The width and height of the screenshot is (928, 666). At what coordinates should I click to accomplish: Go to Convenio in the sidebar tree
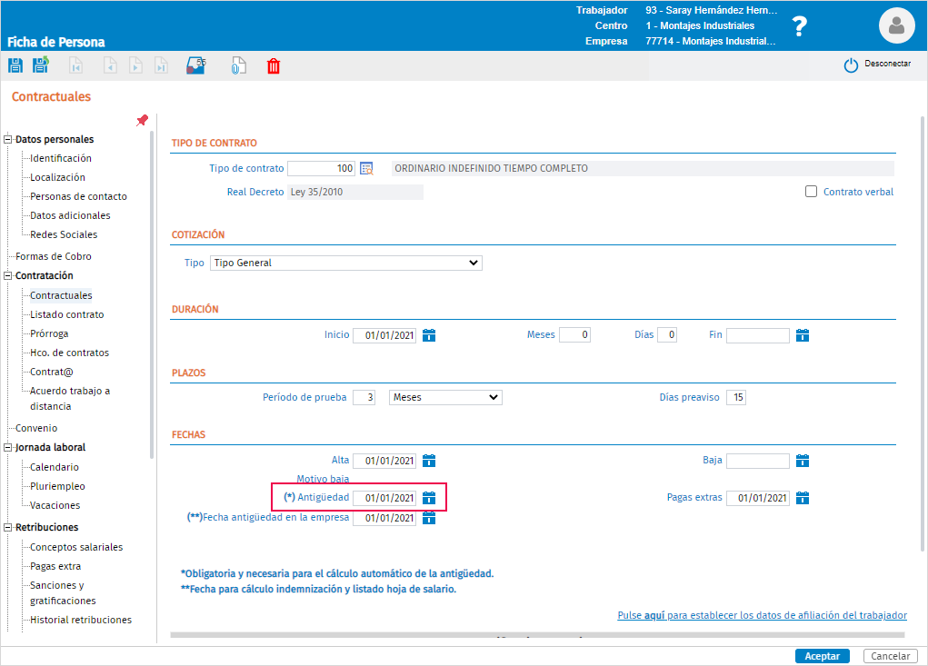coord(36,428)
